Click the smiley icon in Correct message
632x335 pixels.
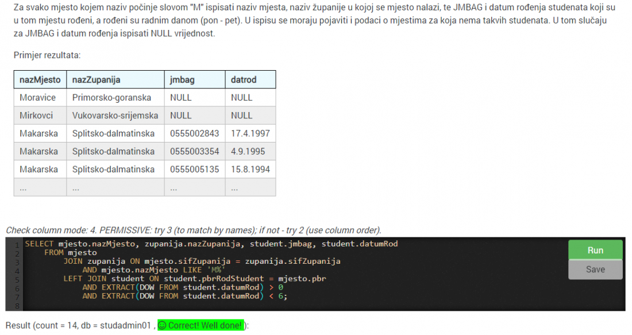(x=162, y=325)
